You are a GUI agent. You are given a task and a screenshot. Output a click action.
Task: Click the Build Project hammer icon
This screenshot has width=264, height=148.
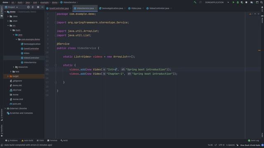[x=195, y=2]
